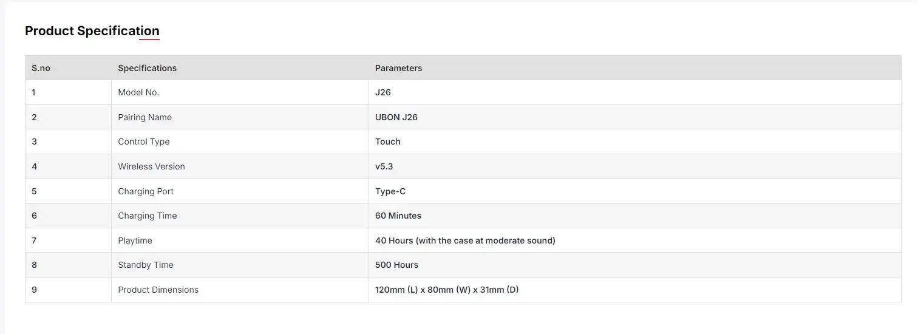Click the J26 model value
The height and width of the screenshot is (334, 918).
click(x=383, y=92)
